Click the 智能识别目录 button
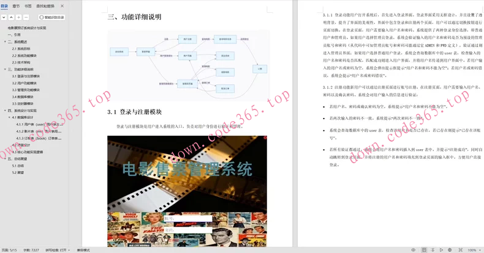 click(x=51, y=18)
